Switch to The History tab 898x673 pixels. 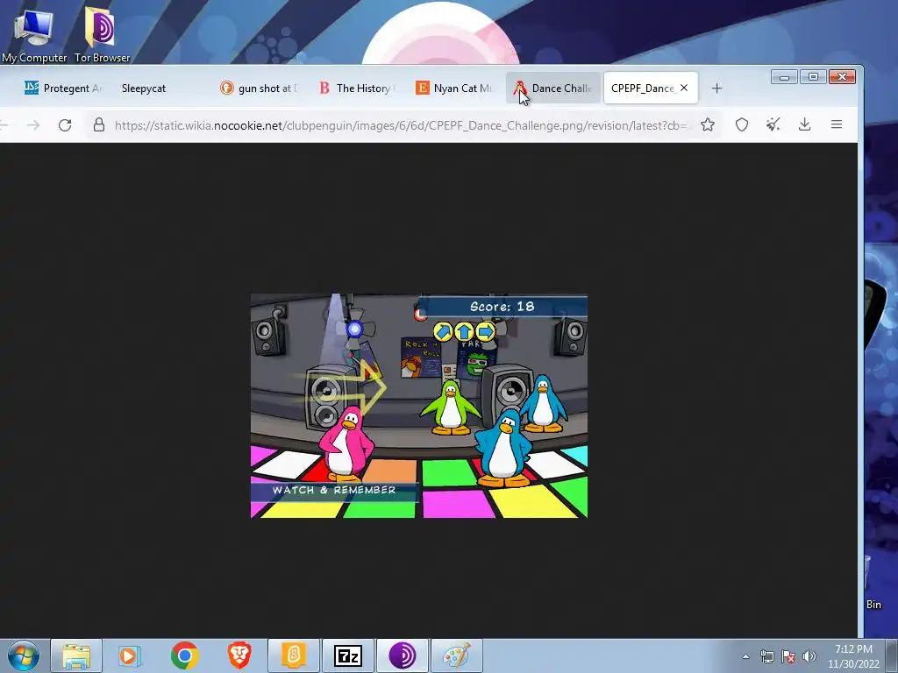pyautogui.click(x=358, y=89)
